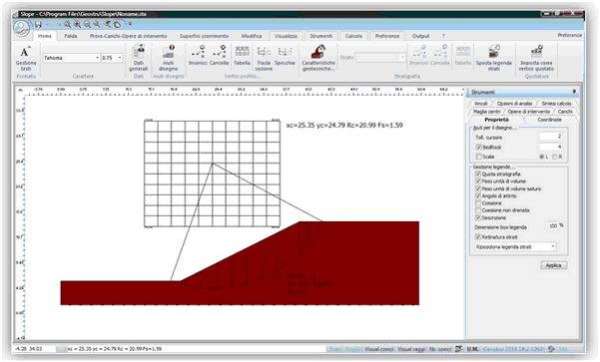
Task: Open Opzioni di analisi panel tab
Action: (x=514, y=104)
